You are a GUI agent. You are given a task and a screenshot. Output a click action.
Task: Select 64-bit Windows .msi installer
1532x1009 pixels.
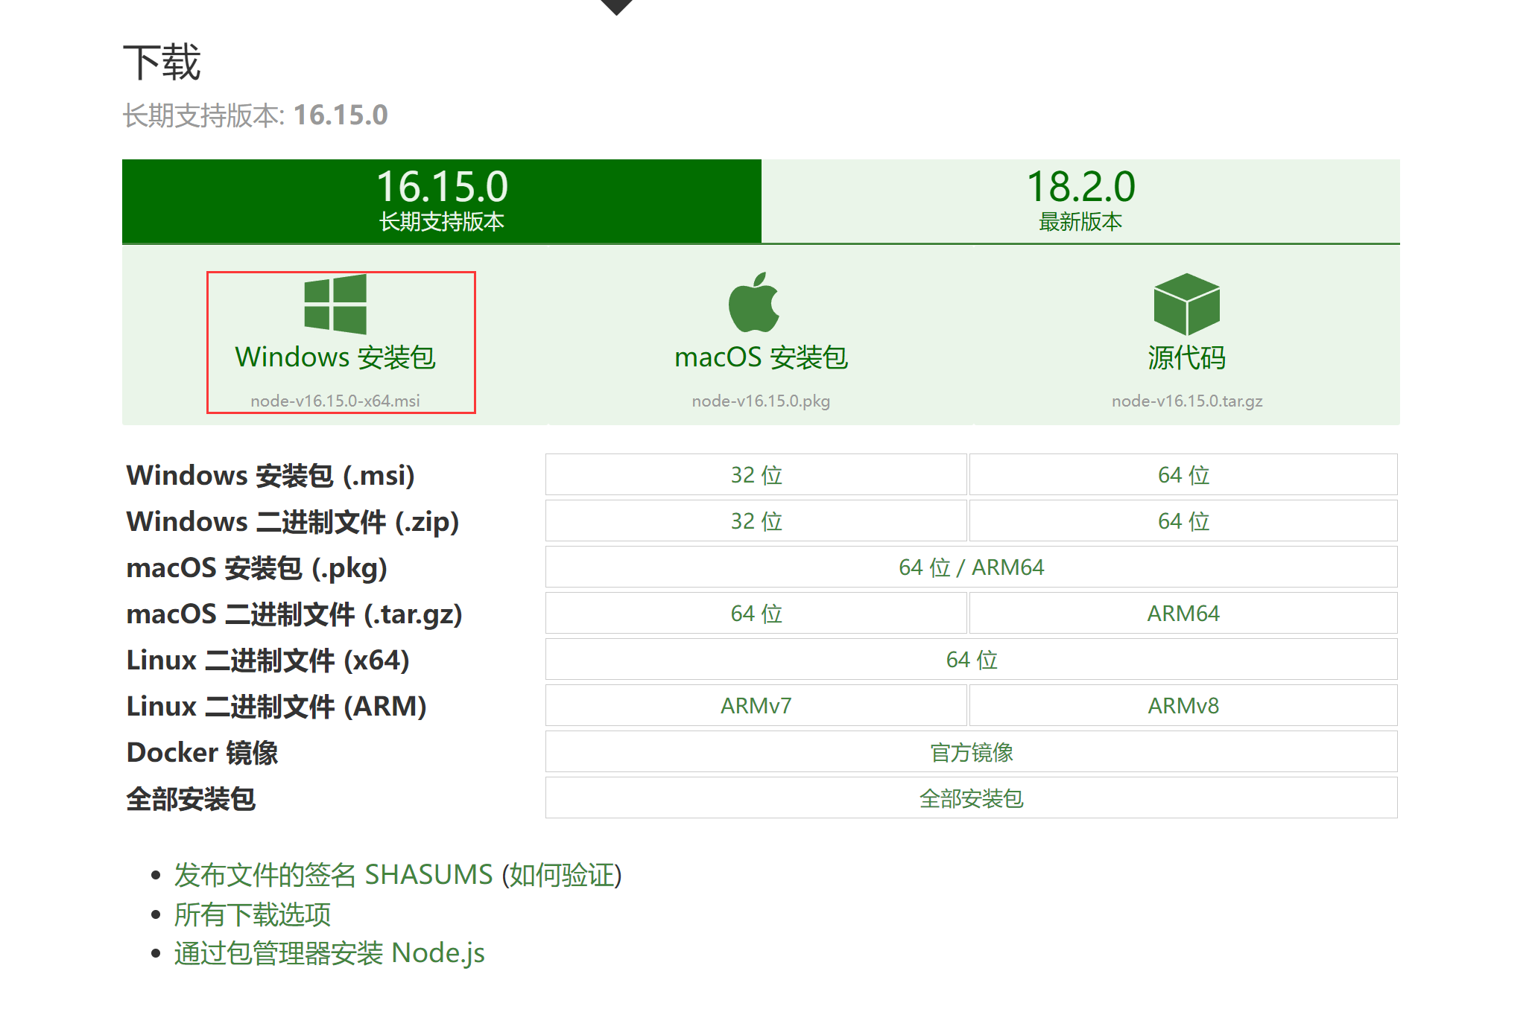click(1183, 475)
